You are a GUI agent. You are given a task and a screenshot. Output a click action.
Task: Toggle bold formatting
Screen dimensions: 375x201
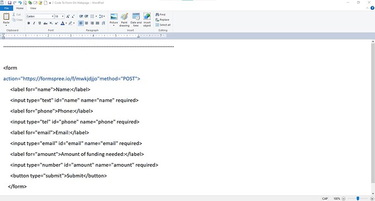tap(29, 23)
